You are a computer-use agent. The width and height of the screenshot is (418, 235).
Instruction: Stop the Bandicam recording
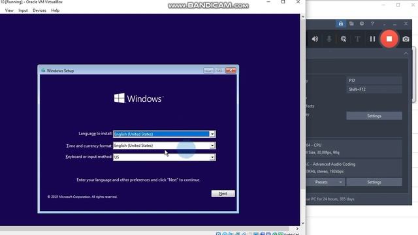click(389, 39)
